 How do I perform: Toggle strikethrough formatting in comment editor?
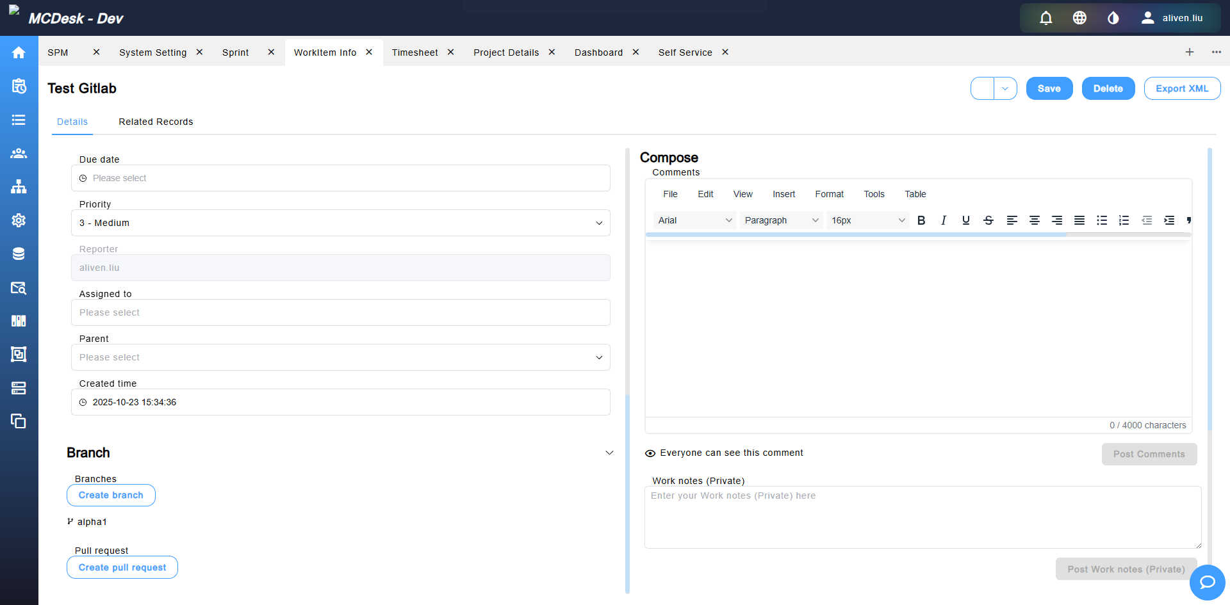point(988,220)
